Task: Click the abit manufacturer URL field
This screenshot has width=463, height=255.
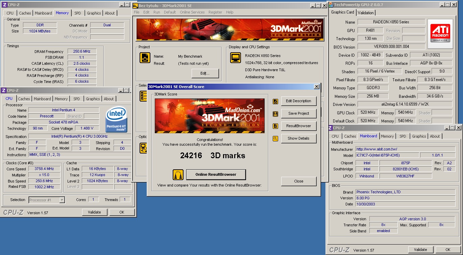Action: 405,149
